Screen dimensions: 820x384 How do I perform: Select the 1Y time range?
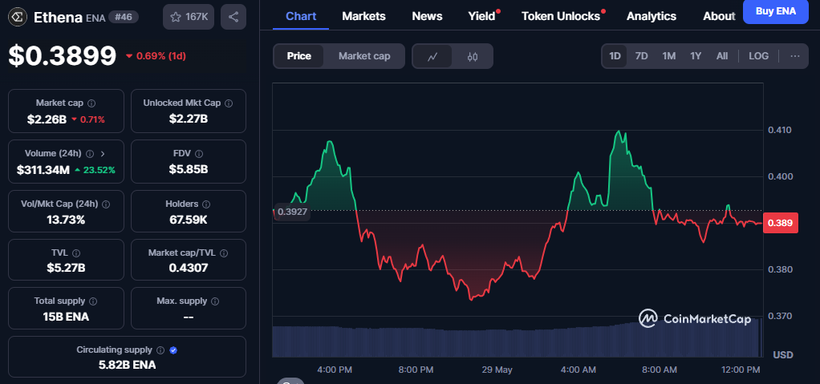pyautogui.click(x=696, y=56)
